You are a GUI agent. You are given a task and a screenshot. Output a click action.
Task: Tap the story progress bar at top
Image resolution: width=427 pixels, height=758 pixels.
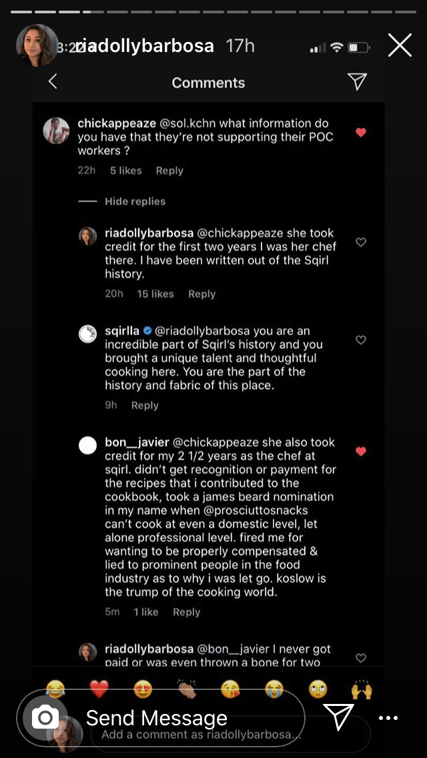[213, 12]
